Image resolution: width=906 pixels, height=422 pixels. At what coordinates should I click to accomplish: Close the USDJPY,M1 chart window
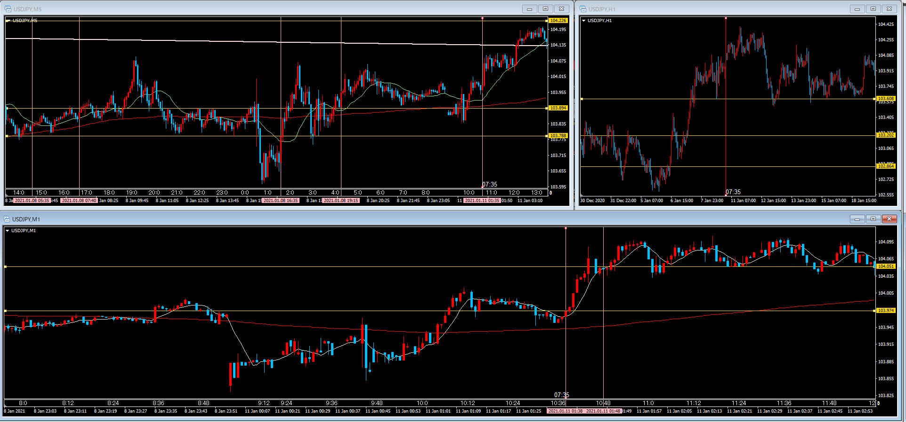[889, 219]
